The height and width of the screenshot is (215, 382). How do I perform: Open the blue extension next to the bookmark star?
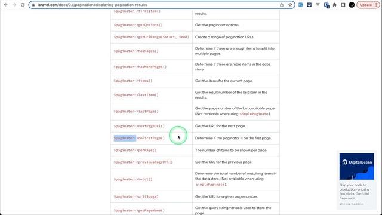(301, 5)
